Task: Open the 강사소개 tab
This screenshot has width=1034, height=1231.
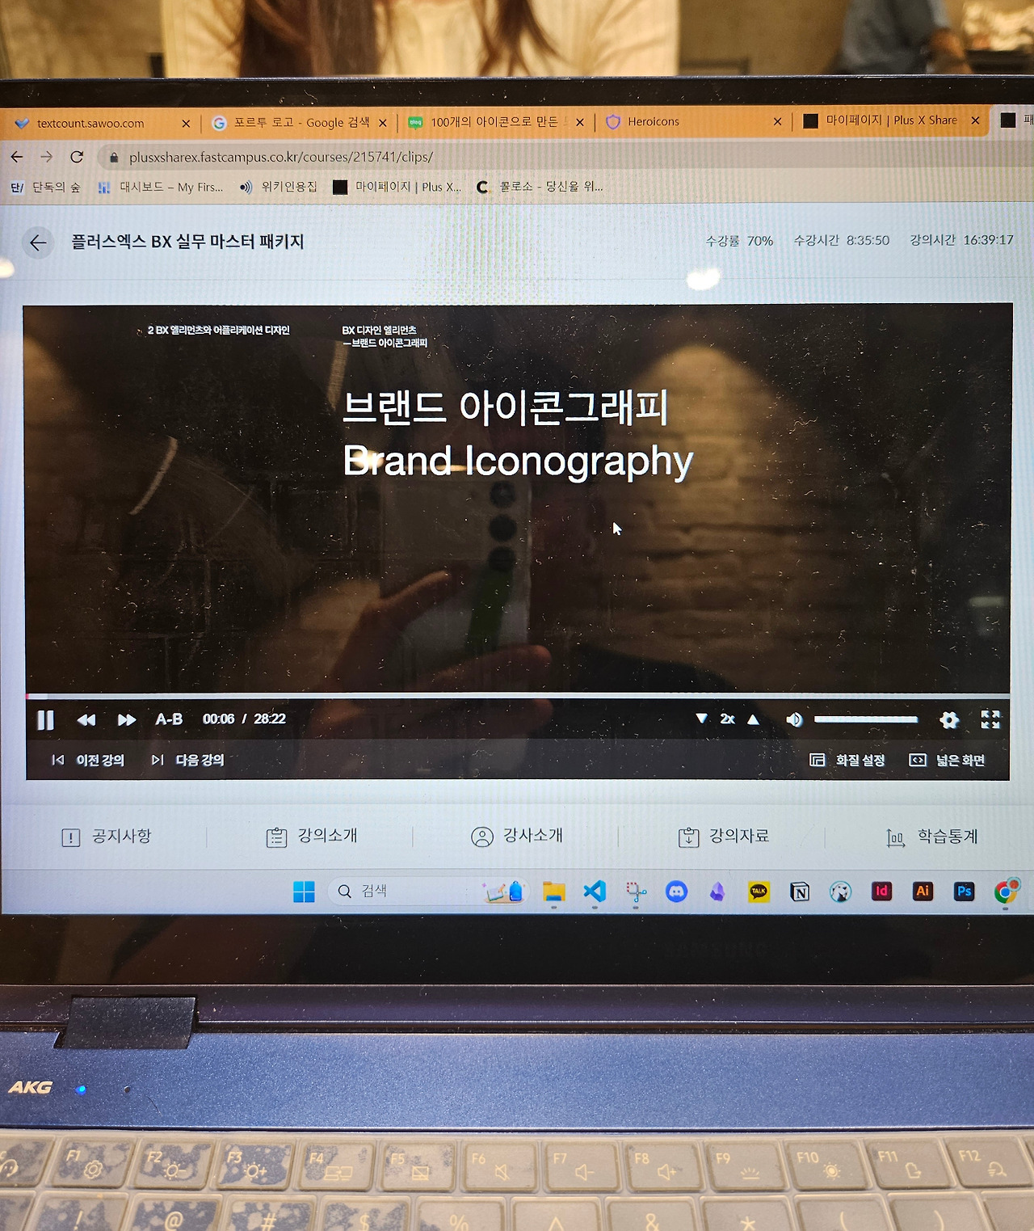Action: (x=517, y=837)
